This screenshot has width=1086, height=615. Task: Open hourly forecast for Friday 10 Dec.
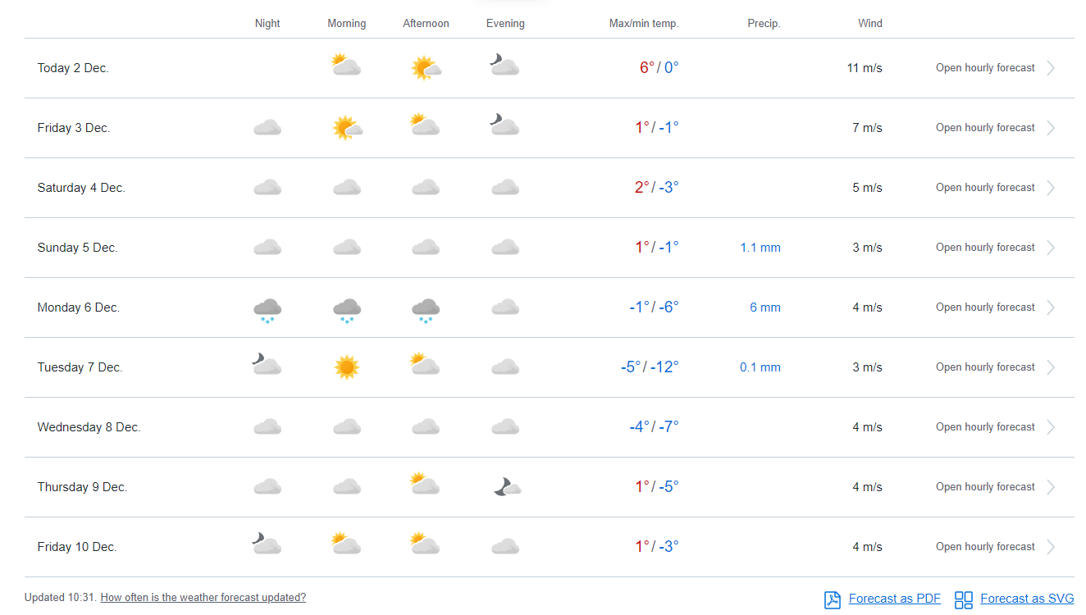[985, 547]
